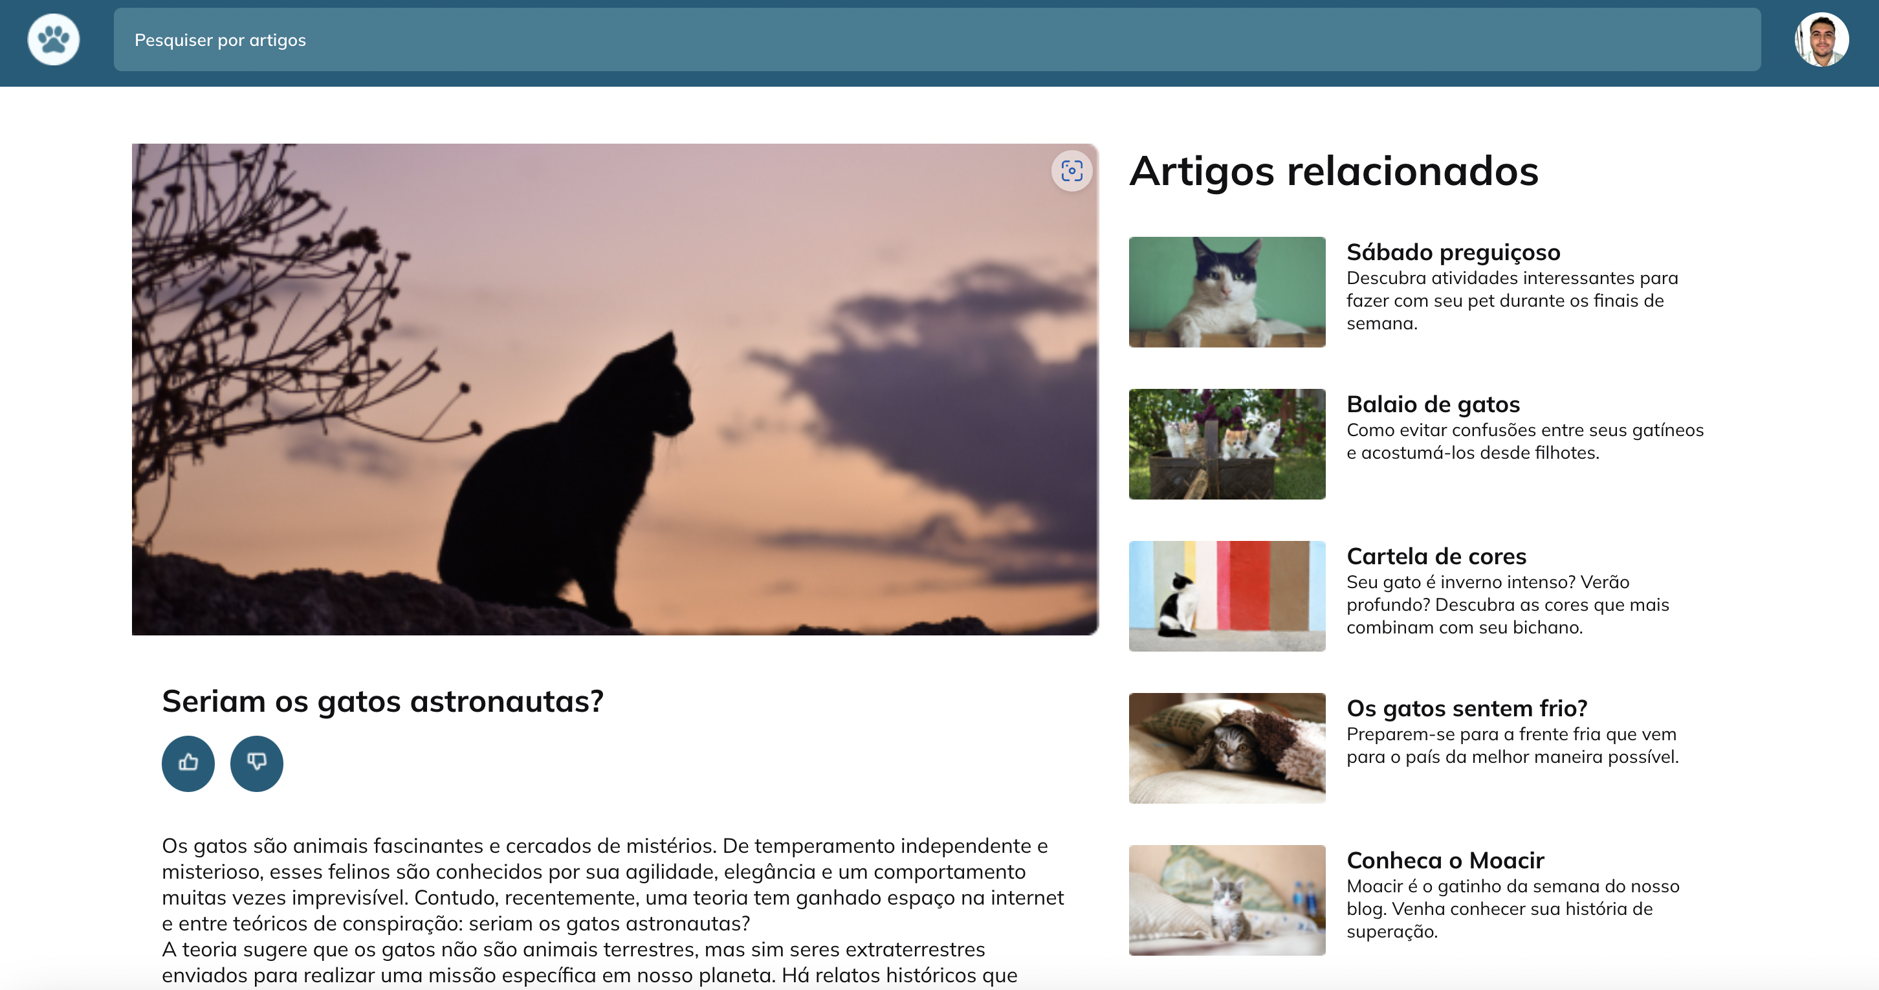The width and height of the screenshot is (1879, 990).
Task: Click the Artigos relacionados heading
Action: [x=1334, y=171]
